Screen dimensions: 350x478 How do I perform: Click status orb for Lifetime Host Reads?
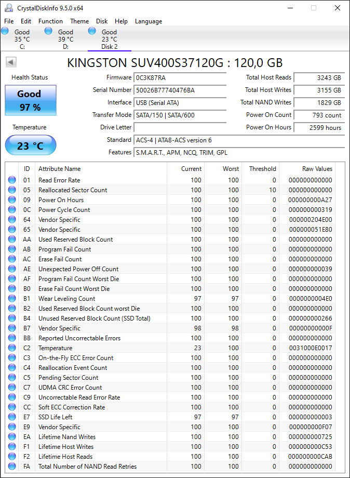(12, 456)
